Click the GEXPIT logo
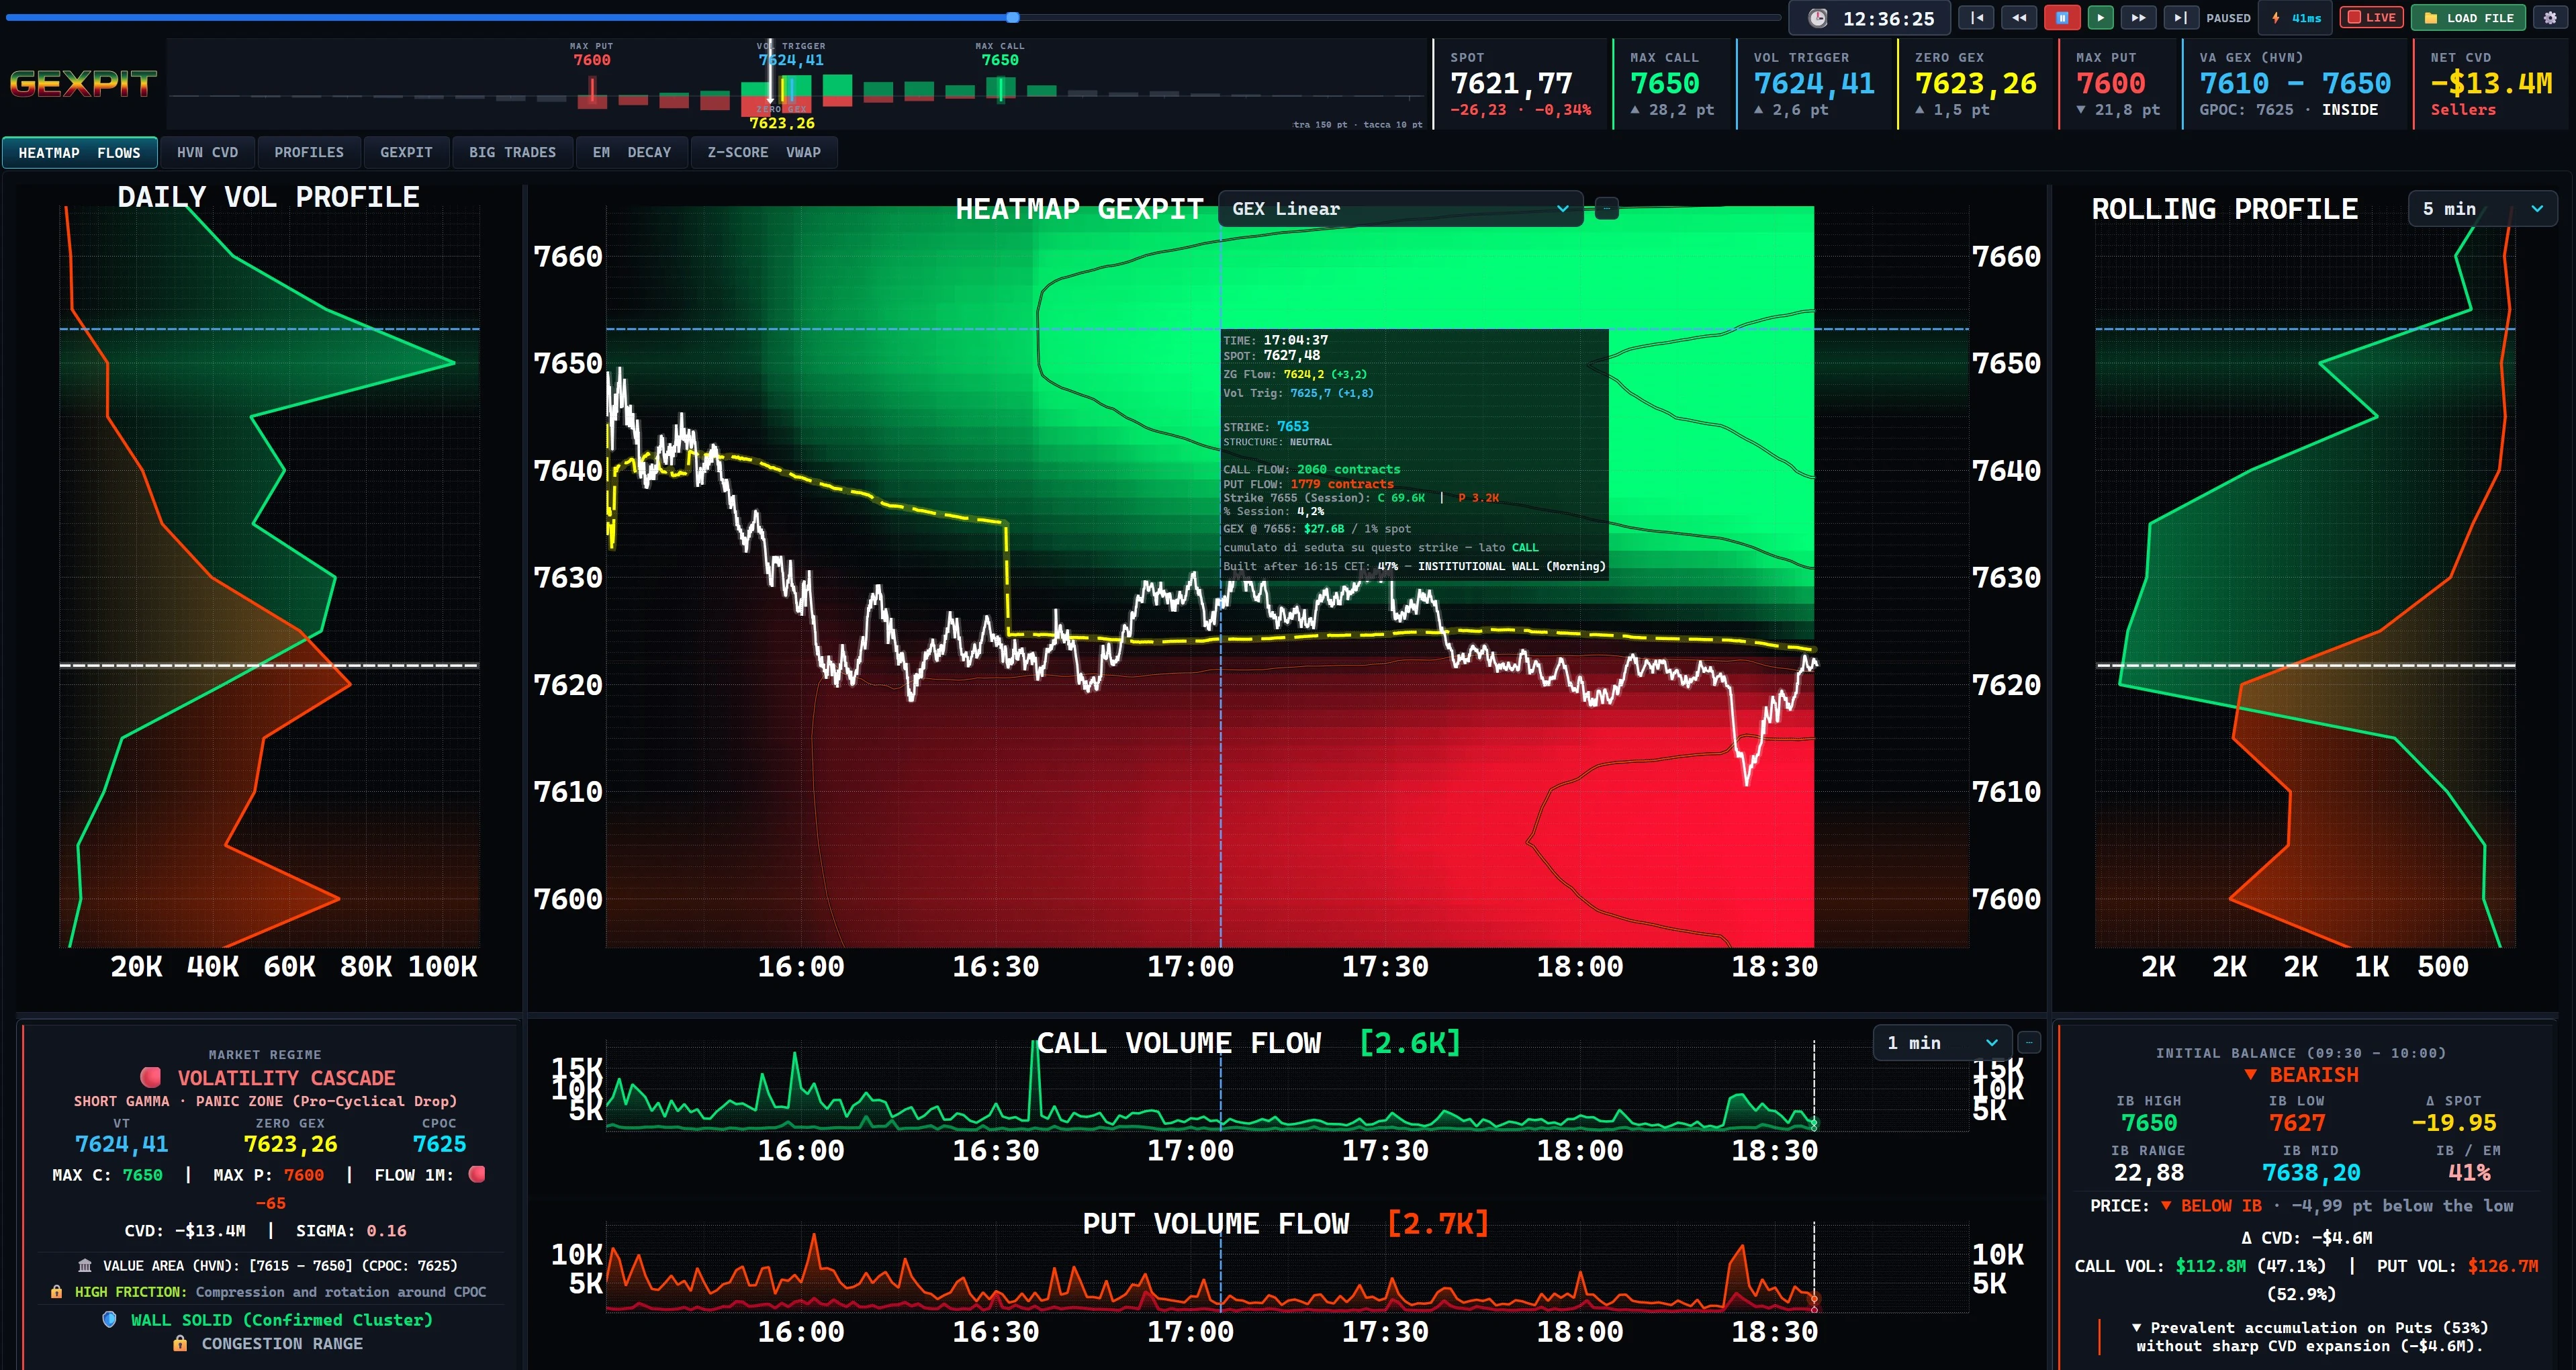 click(83, 84)
